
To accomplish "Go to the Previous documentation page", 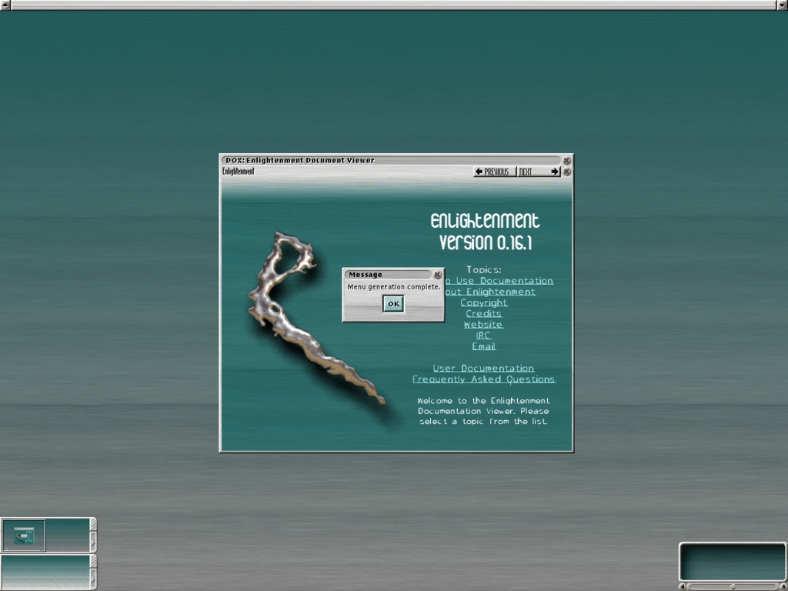I will click(x=494, y=172).
